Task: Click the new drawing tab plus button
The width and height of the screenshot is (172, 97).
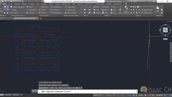Action: [x=41, y=19]
